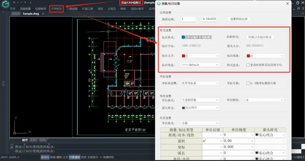
Task: Click the first 测量比例 input field
Action: pyautogui.click(x=188, y=19)
